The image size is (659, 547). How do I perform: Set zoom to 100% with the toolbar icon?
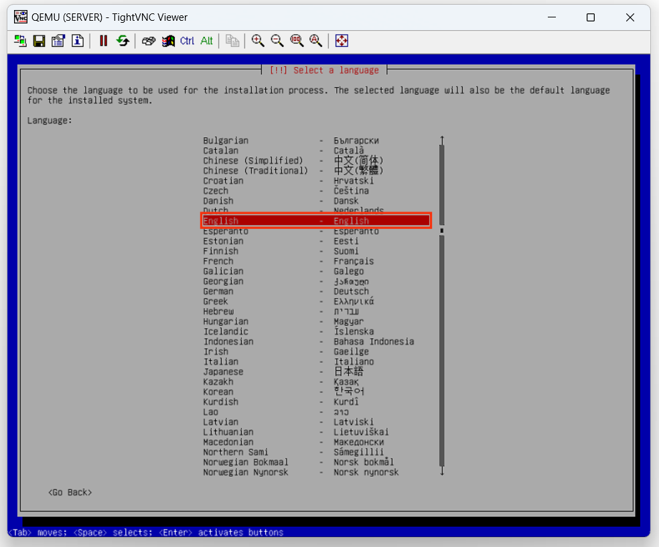(297, 41)
